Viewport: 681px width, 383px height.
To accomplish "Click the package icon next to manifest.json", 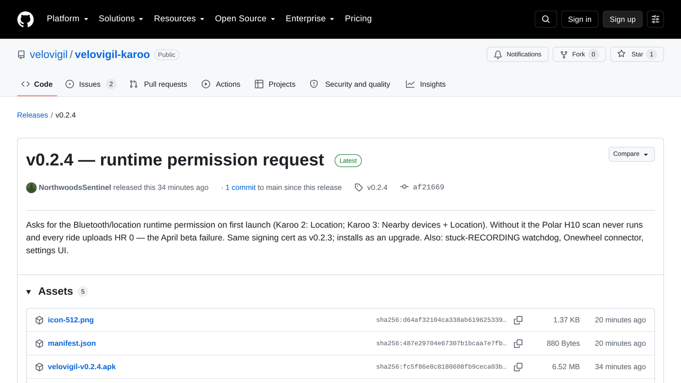I will click(x=39, y=344).
